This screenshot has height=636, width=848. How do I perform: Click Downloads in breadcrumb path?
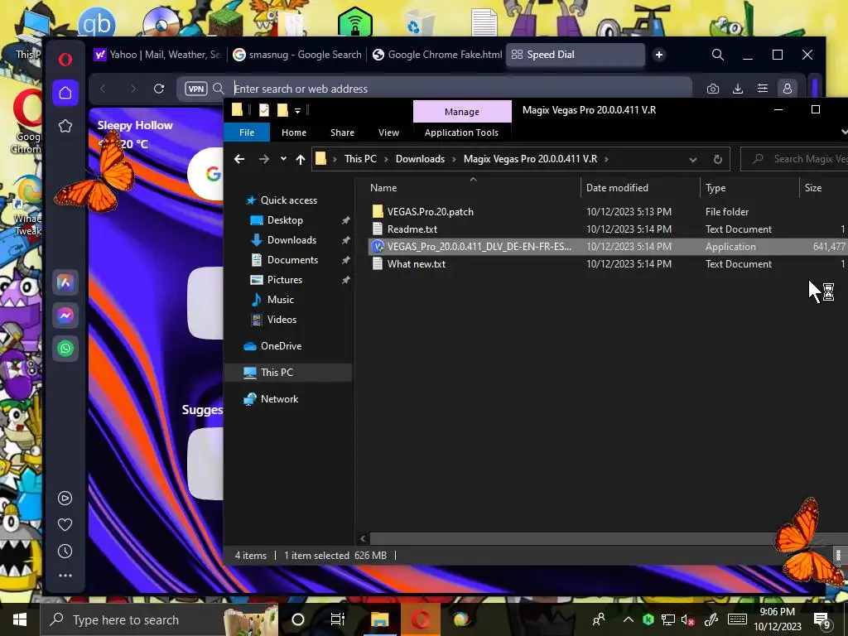[x=420, y=159]
